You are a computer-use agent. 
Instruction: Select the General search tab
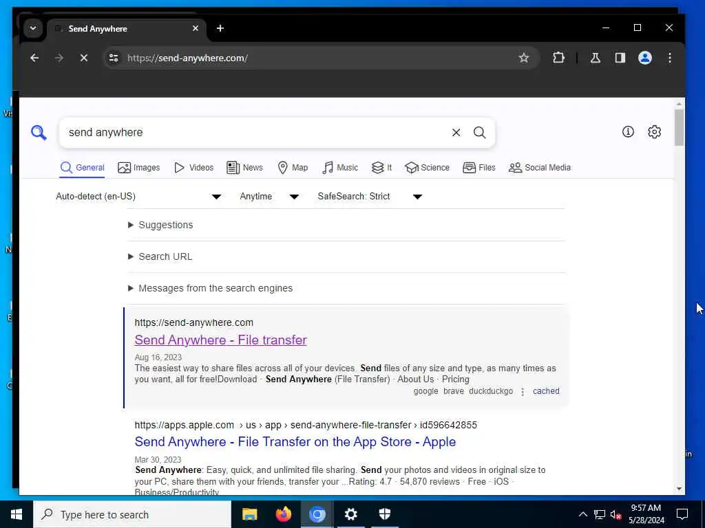(x=83, y=168)
